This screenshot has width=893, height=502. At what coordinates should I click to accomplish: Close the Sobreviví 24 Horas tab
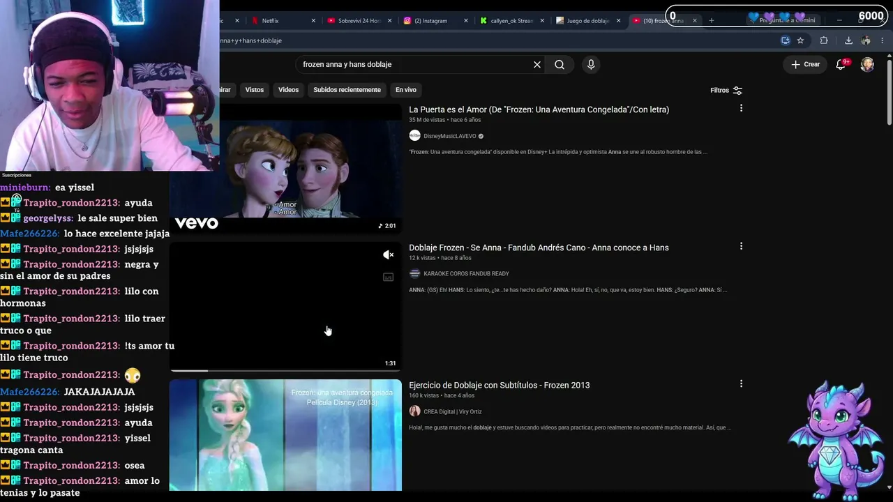pos(389,21)
